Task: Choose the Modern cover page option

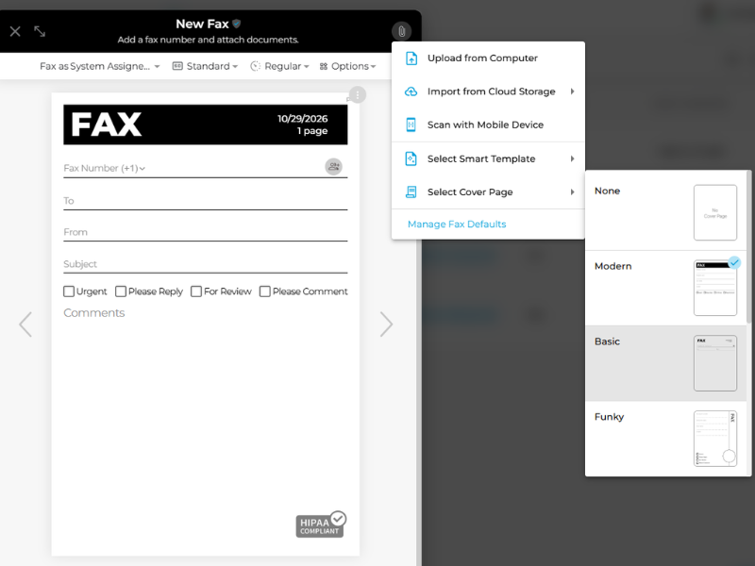Action: point(666,288)
